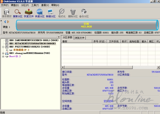This screenshot has width=160, height=114.
Task: Go to next disk with right arrow
Action: [x=8, y=22]
